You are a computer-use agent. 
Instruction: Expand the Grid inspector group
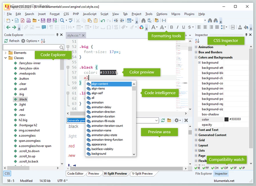pyautogui.click(x=196, y=140)
